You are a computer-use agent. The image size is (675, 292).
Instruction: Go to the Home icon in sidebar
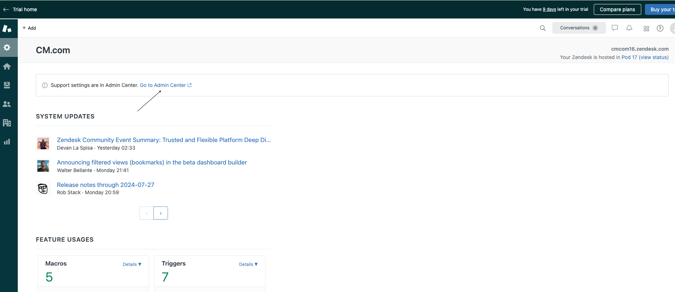[x=7, y=66]
